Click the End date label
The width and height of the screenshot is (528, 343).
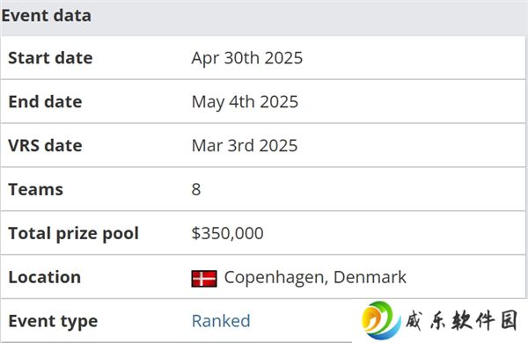pos(45,102)
